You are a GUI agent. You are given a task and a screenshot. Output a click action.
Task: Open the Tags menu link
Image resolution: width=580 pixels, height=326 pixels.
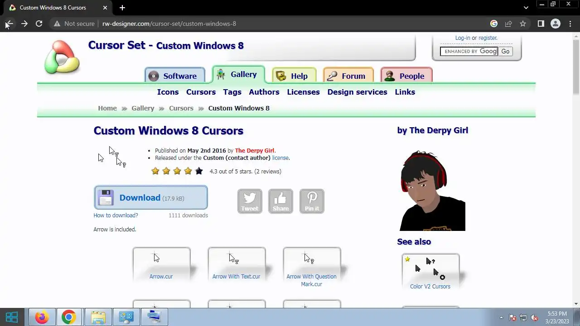coord(232,92)
